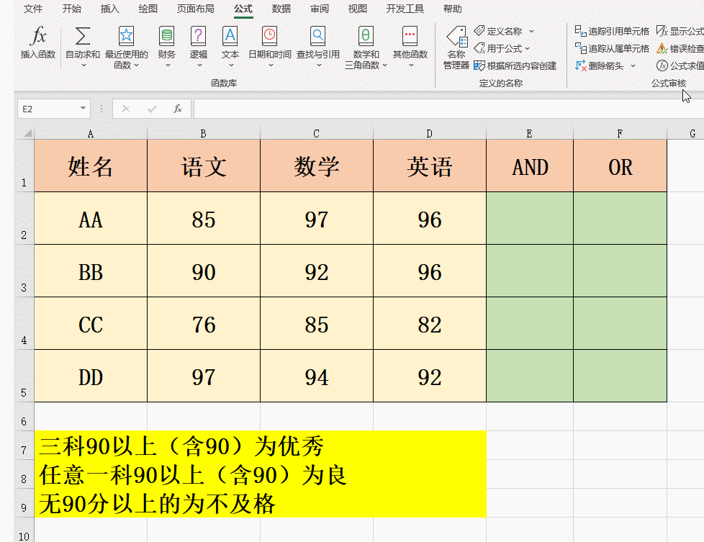This screenshot has width=704, height=542.
Task: Expand the Remove Arrows dropdown arrow
Action: point(633,66)
